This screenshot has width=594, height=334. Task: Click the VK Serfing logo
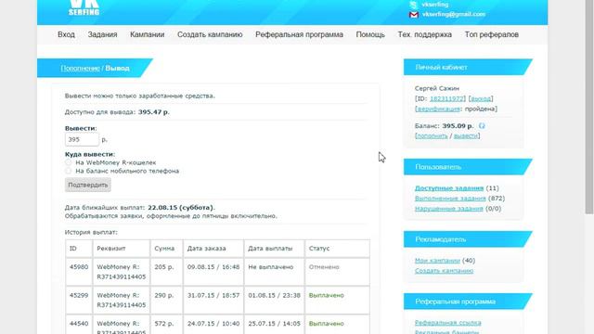point(84,7)
